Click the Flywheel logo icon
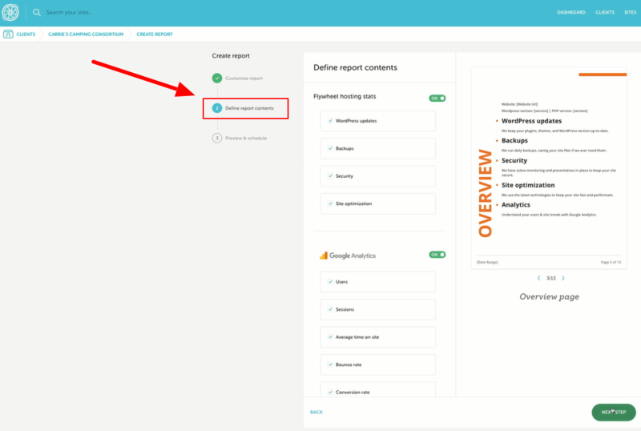 click(x=10, y=12)
